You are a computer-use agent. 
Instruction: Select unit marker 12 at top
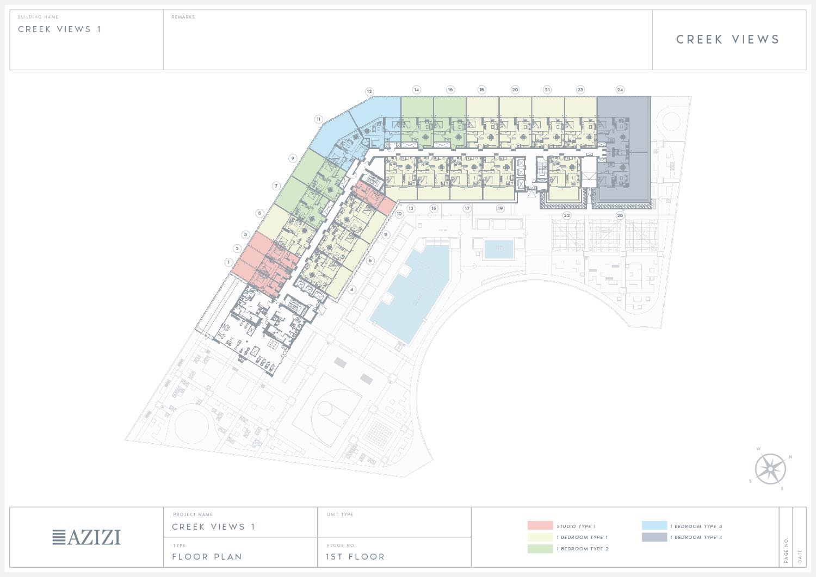[x=369, y=91]
